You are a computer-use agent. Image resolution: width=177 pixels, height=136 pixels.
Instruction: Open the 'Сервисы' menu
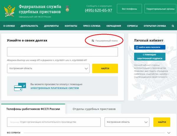(132, 26)
